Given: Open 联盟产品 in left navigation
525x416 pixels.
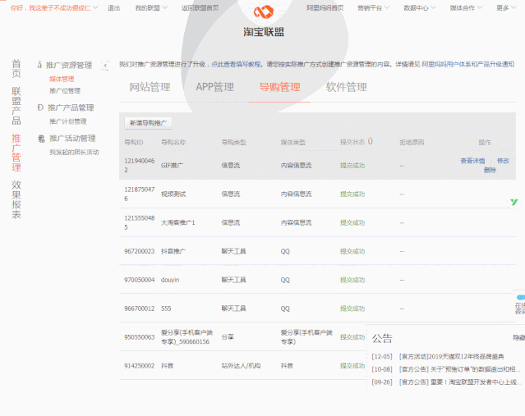Looking at the screenshot, I should [16, 106].
